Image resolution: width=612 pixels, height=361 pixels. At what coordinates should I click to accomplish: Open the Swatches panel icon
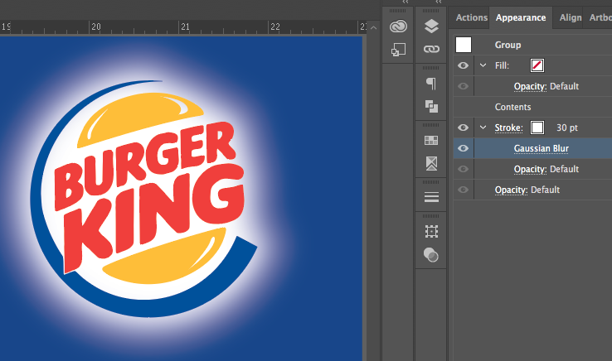point(431,141)
